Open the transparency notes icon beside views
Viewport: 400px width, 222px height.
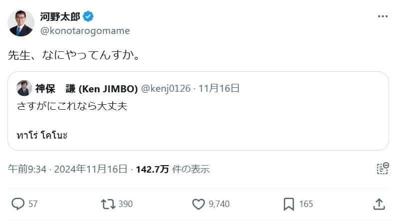pyautogui.click(x=382, y=169)
